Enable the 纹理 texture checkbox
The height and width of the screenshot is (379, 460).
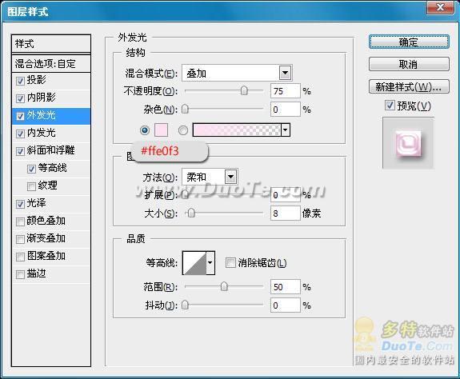click(x=31, y=186)
